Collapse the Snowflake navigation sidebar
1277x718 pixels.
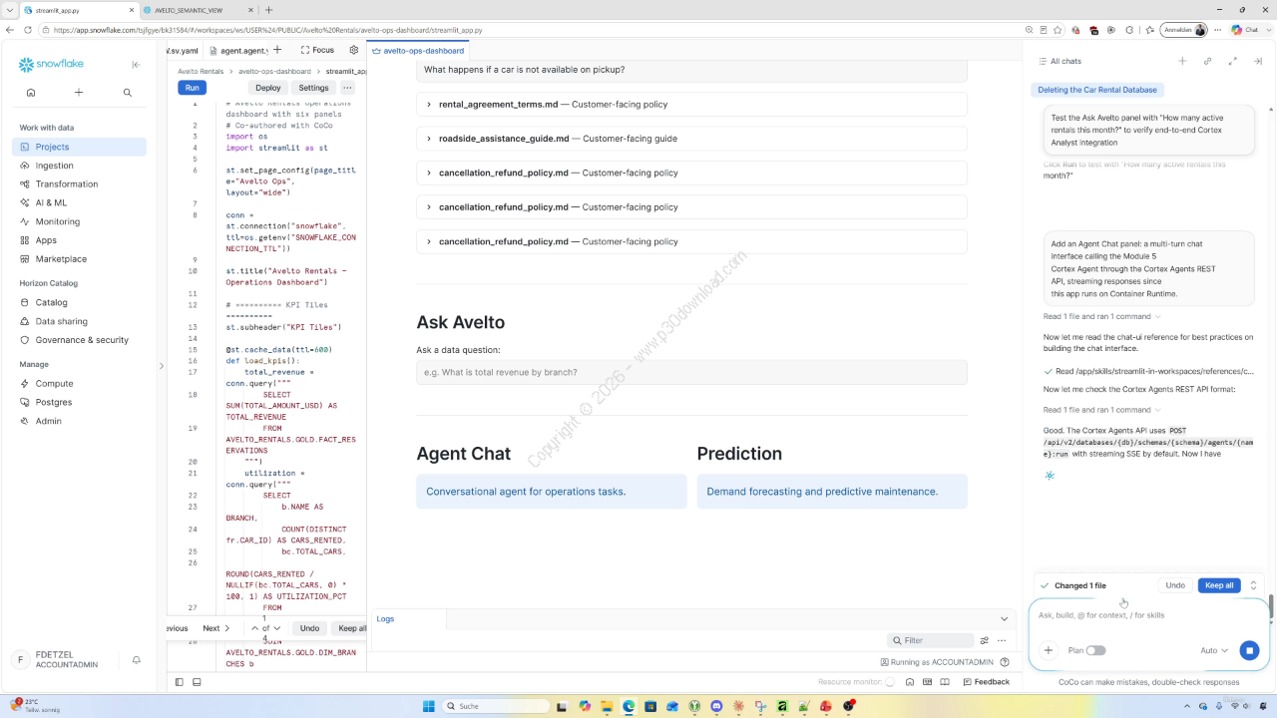(137, 65)
